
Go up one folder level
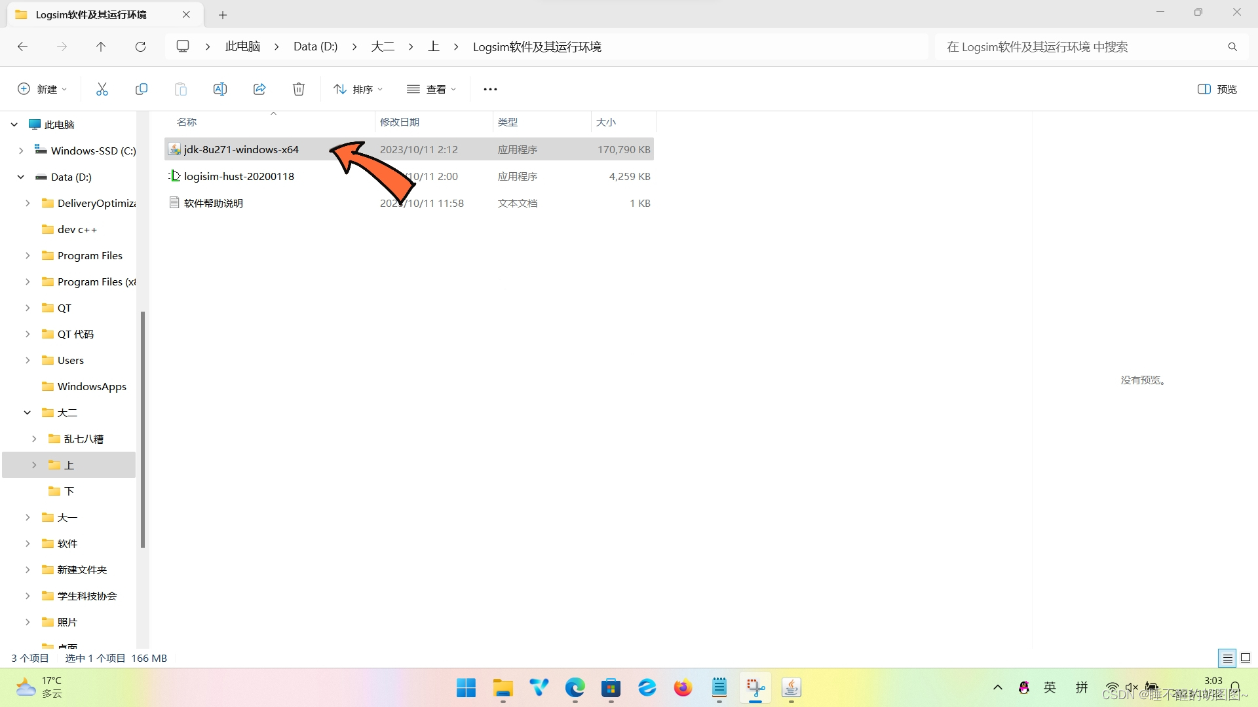point(101,46)
